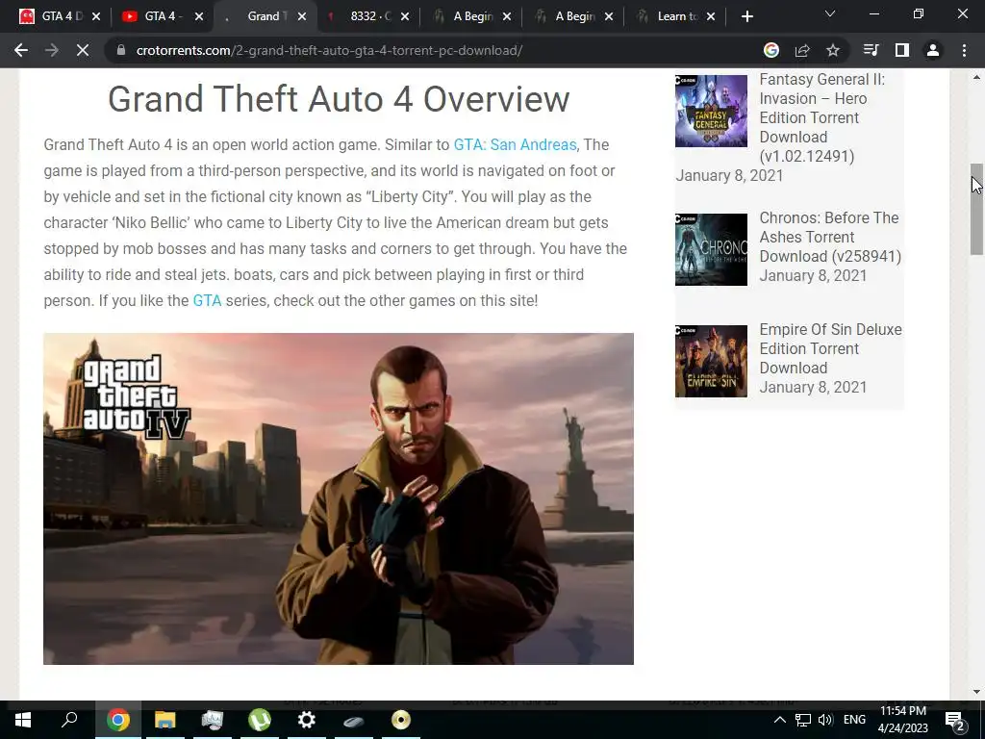Viewport: 985px width, 739px height.
Task: Open the Google icon in address bar
Action: pyautogui.click(x=771, y=50)
